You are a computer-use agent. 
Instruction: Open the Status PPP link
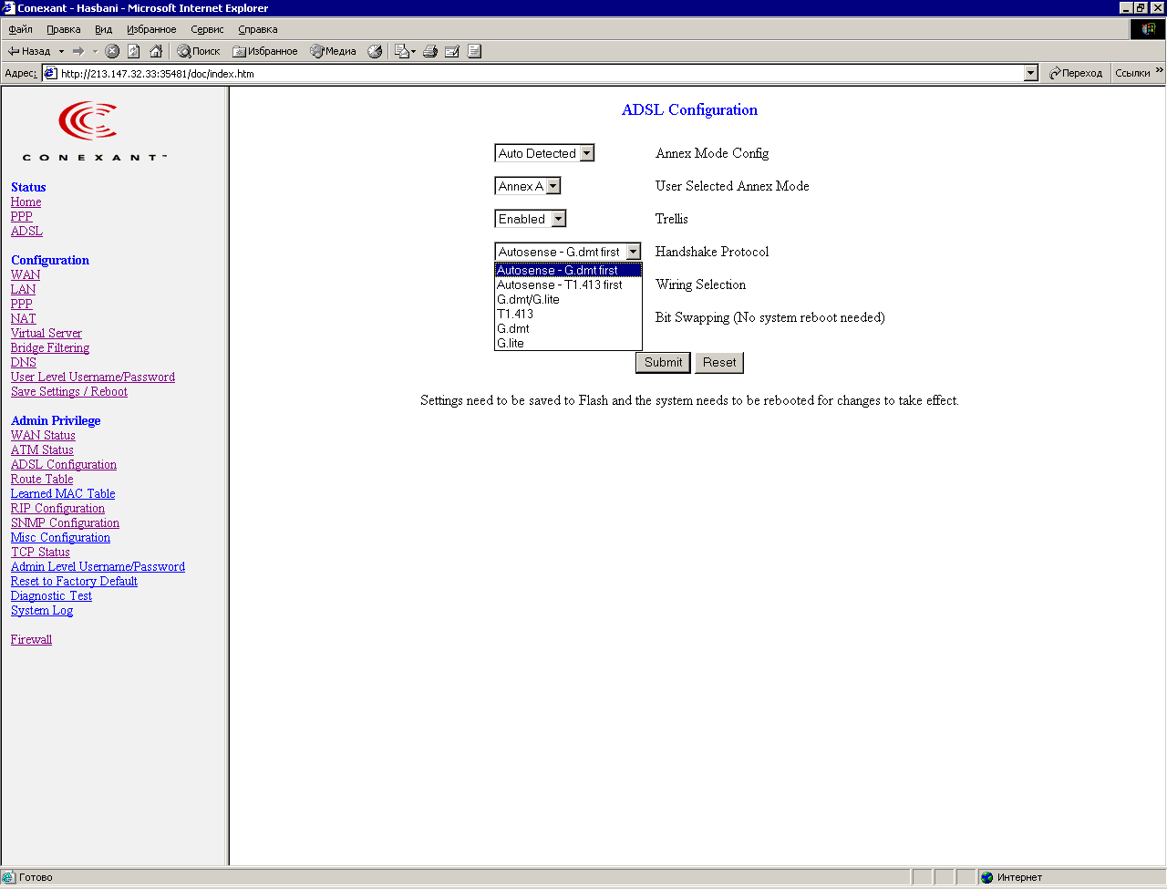pyautogui.click(x=22, y=216)
